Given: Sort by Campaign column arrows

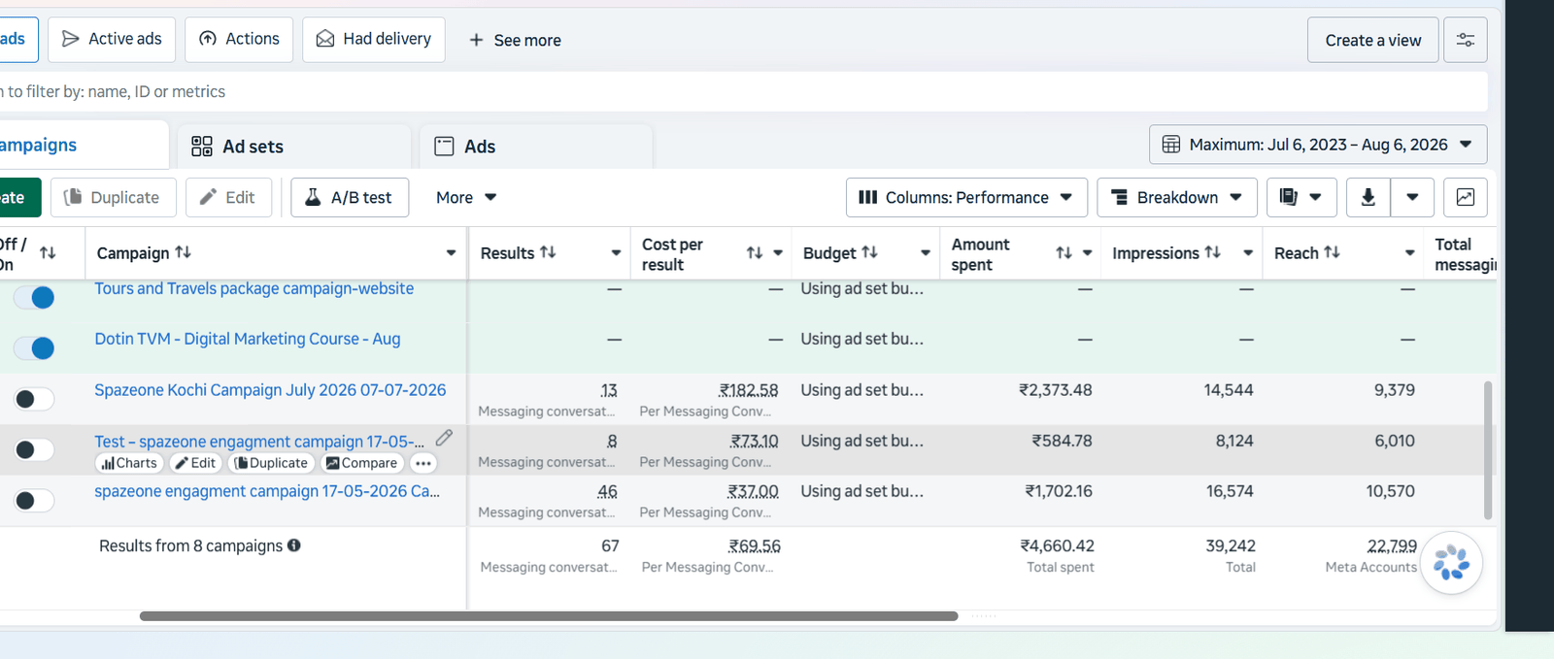Looking at the screenshot, I should [183, 252].
